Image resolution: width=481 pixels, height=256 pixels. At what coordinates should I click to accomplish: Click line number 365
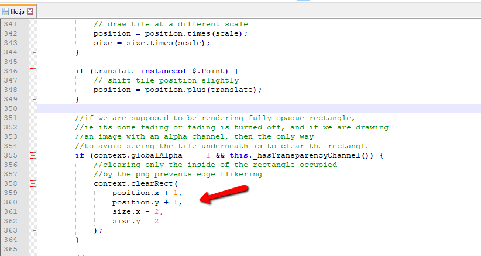(x=11, y=249)
